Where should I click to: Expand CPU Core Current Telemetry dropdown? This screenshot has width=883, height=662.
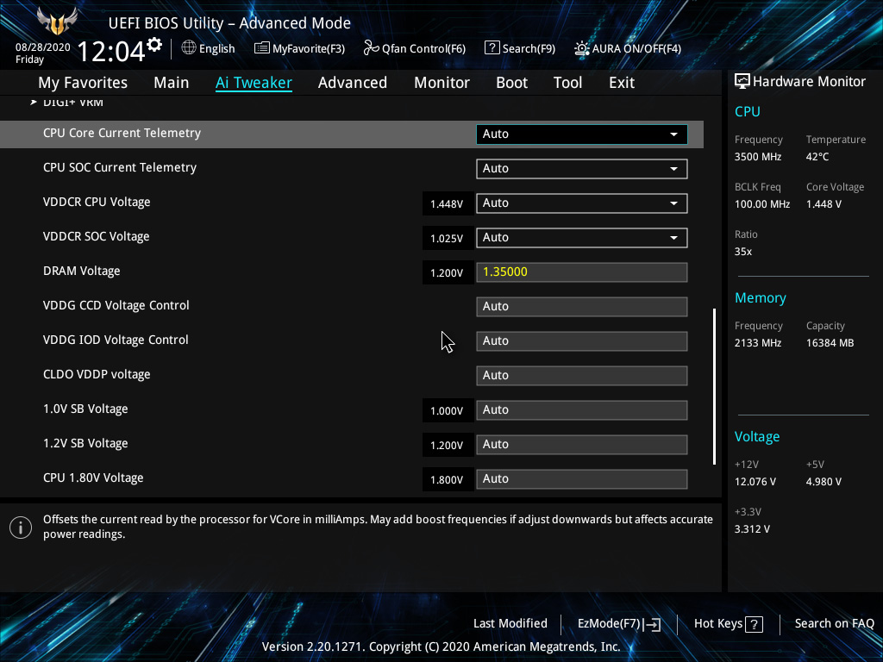pos(673,134)
